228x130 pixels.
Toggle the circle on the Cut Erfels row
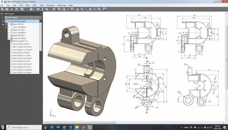tap(12, 55)
